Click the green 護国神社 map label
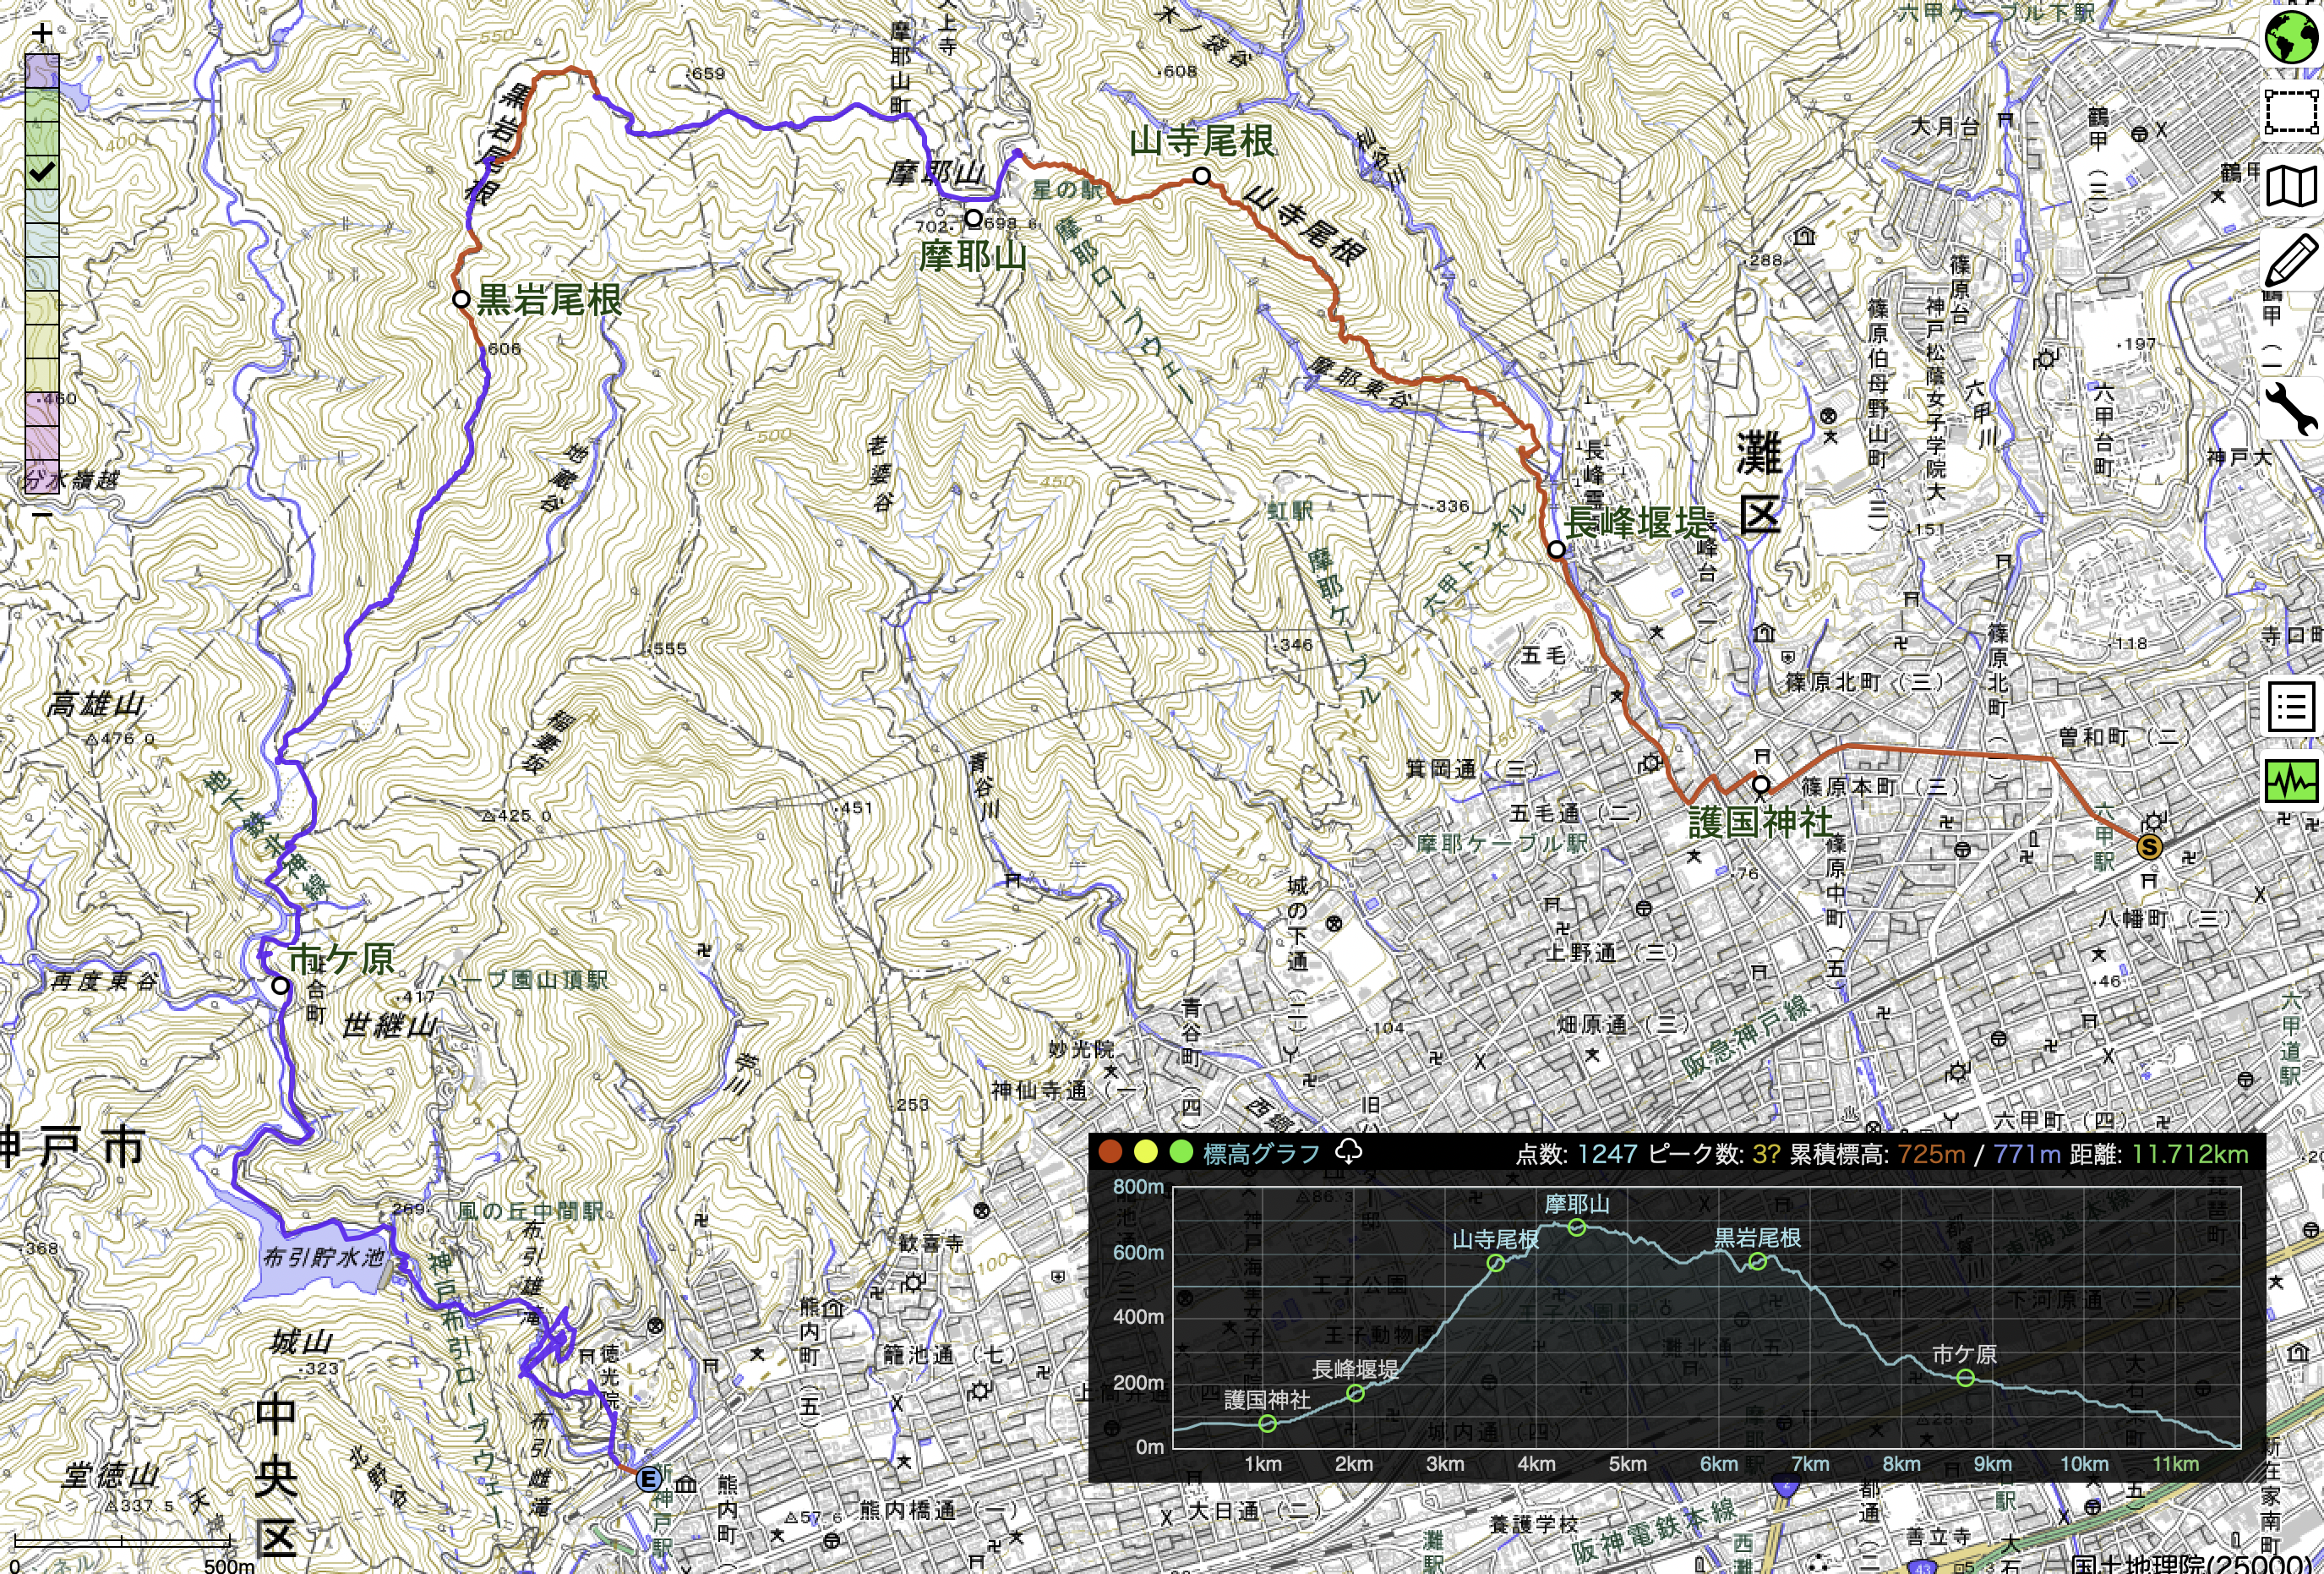This screenshot has width=2324, height=1574. tap(1761, 823)
